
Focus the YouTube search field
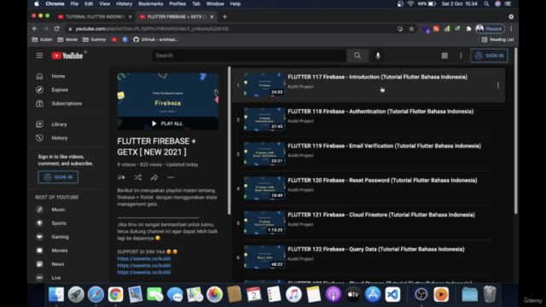click(x=249, y=55)
